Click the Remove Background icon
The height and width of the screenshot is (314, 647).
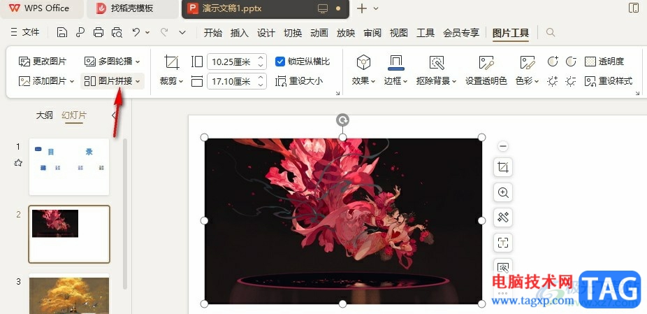point(437,62)
